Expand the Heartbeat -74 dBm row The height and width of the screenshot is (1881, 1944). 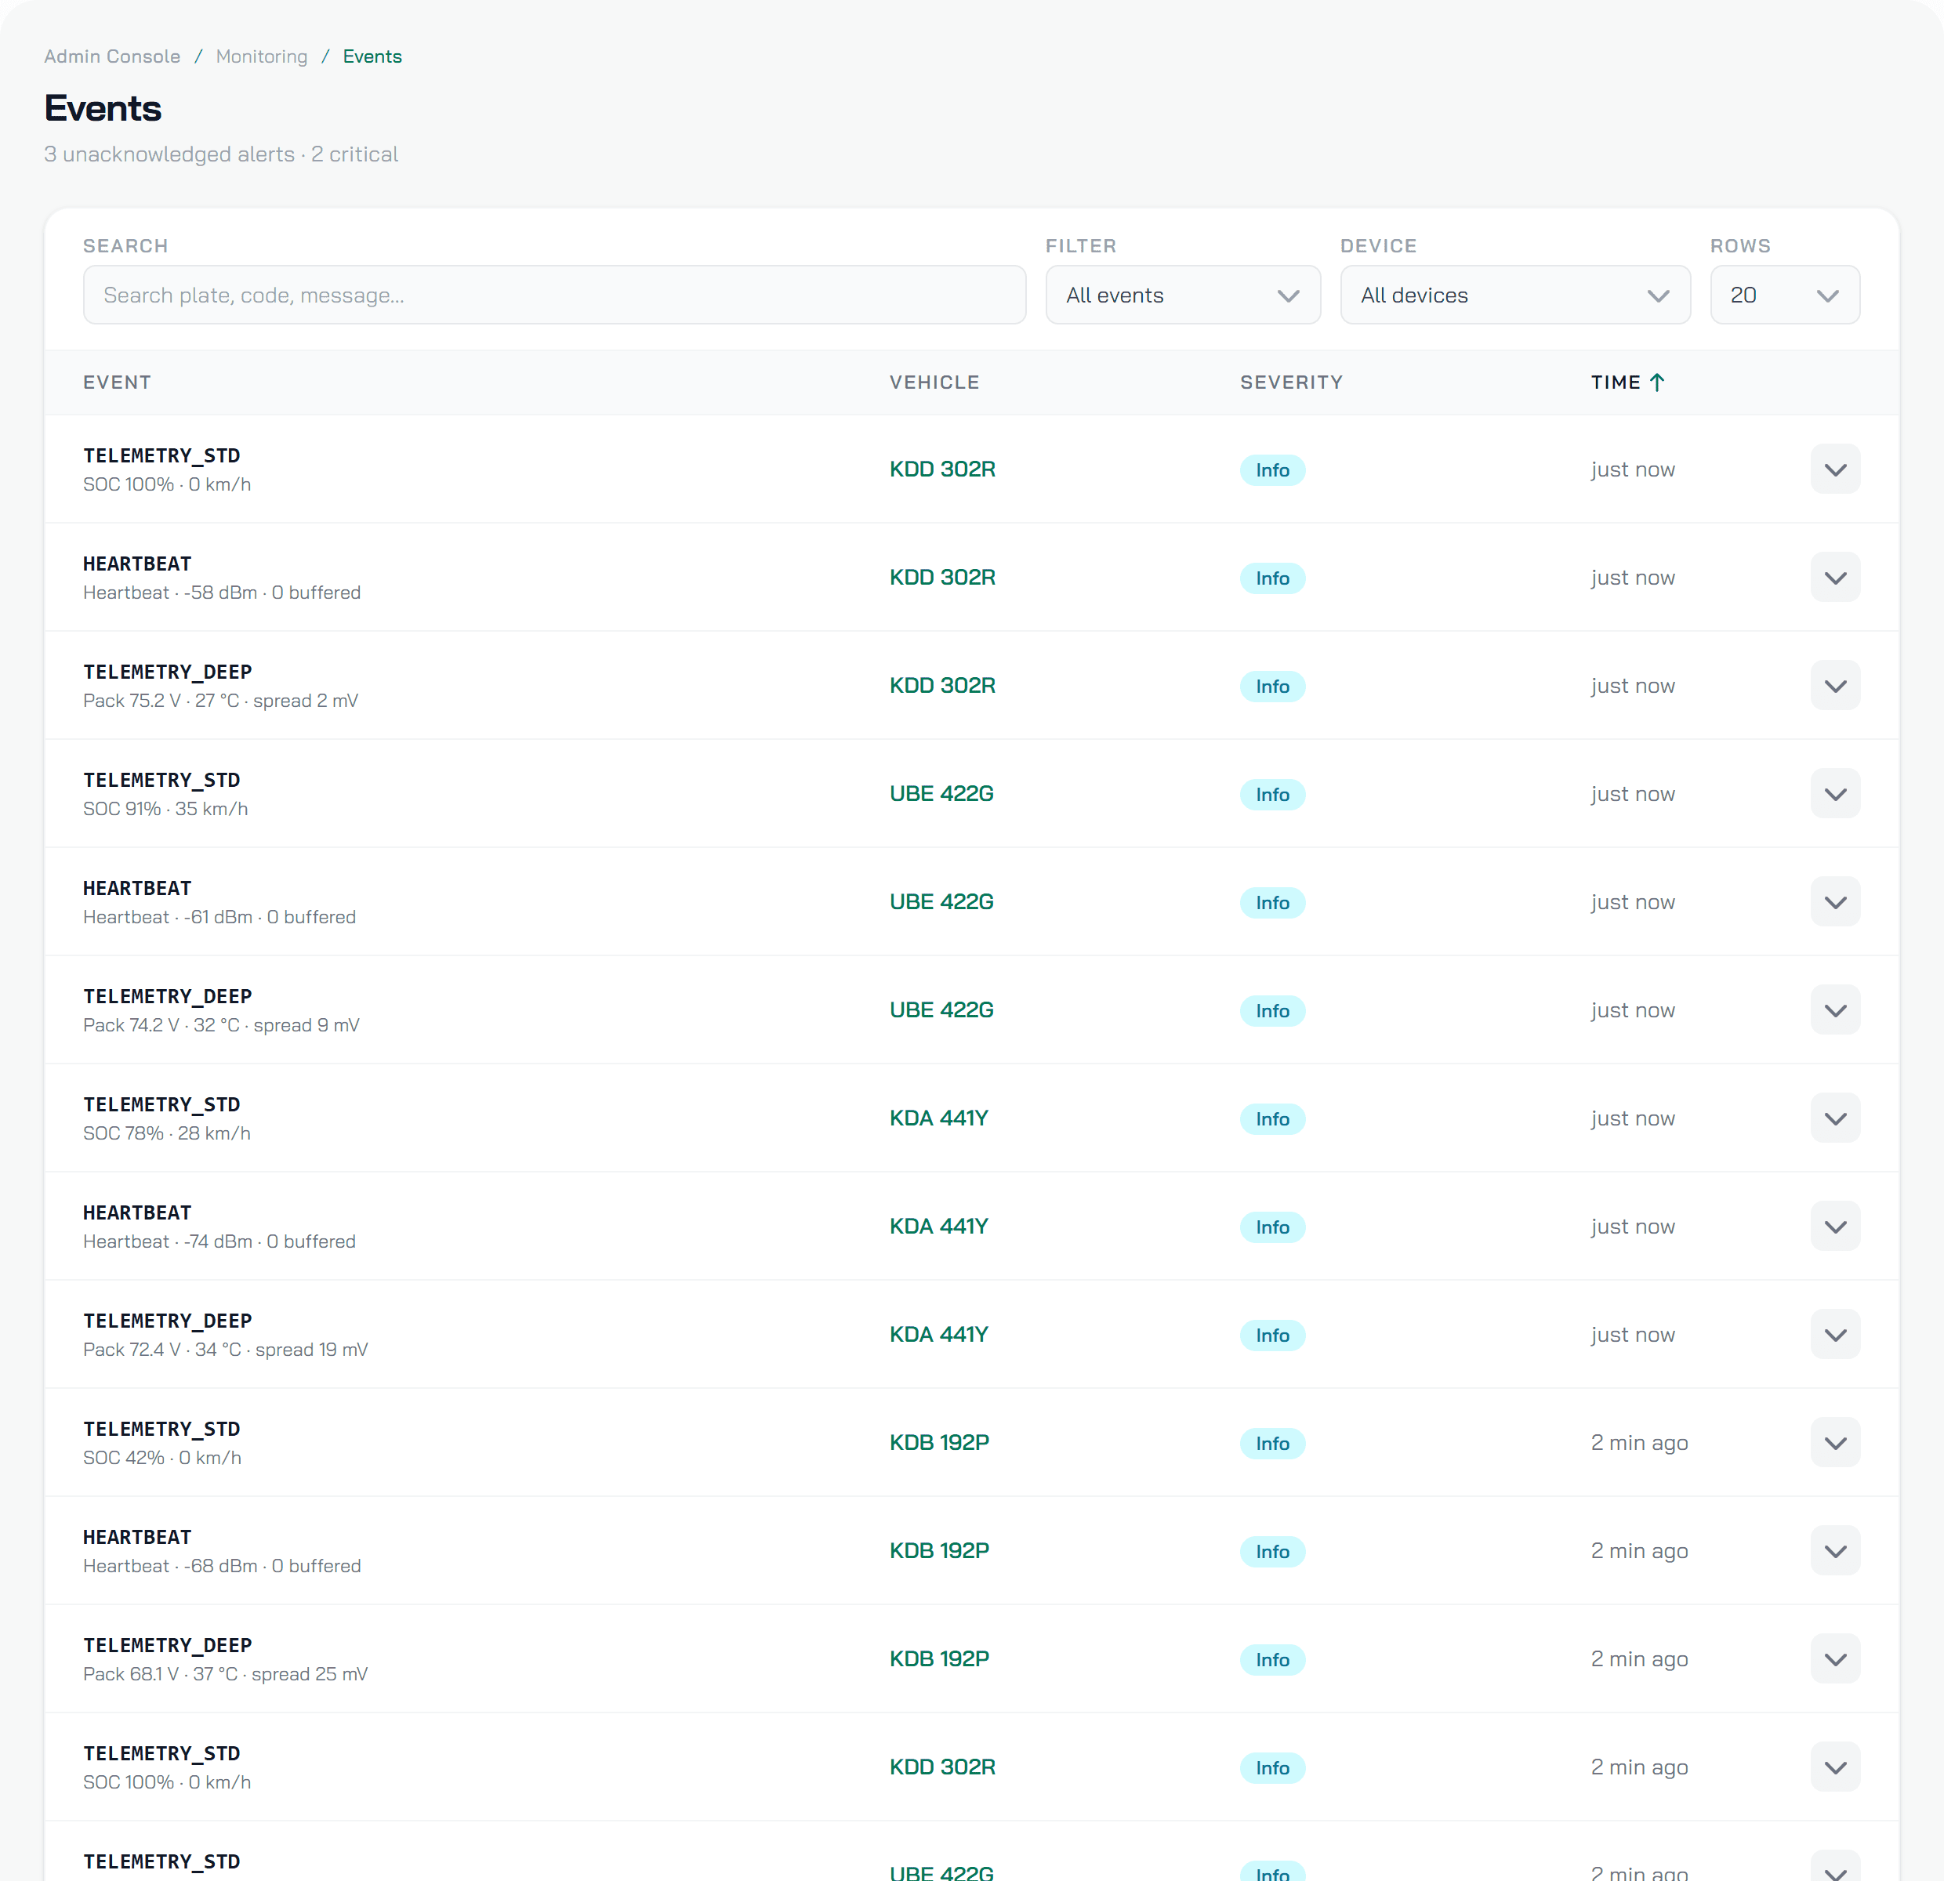(1835, 1226)
